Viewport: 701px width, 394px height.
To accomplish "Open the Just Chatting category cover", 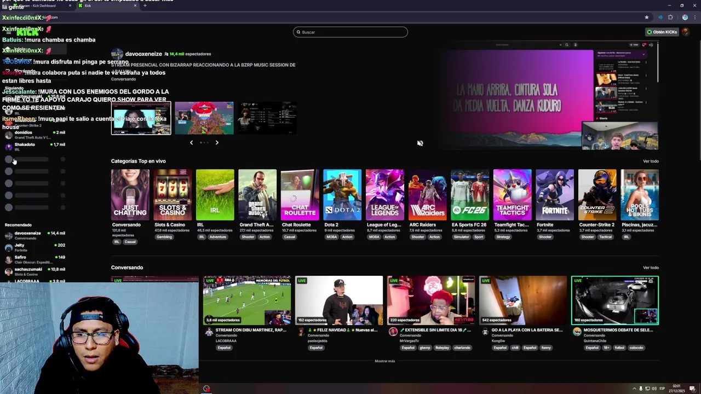I will point(130,194).
